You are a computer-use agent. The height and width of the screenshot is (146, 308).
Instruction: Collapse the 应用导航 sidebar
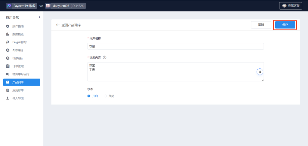pyautogui.click(x=39, y=17)
